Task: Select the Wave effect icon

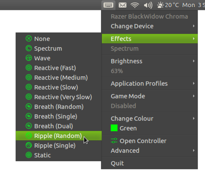Action: pos(29,58)
